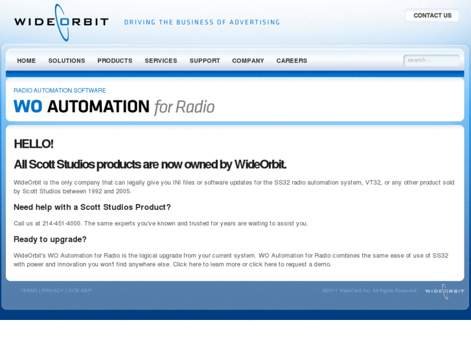Click the Site Map footer link

(x=80, y=291)
